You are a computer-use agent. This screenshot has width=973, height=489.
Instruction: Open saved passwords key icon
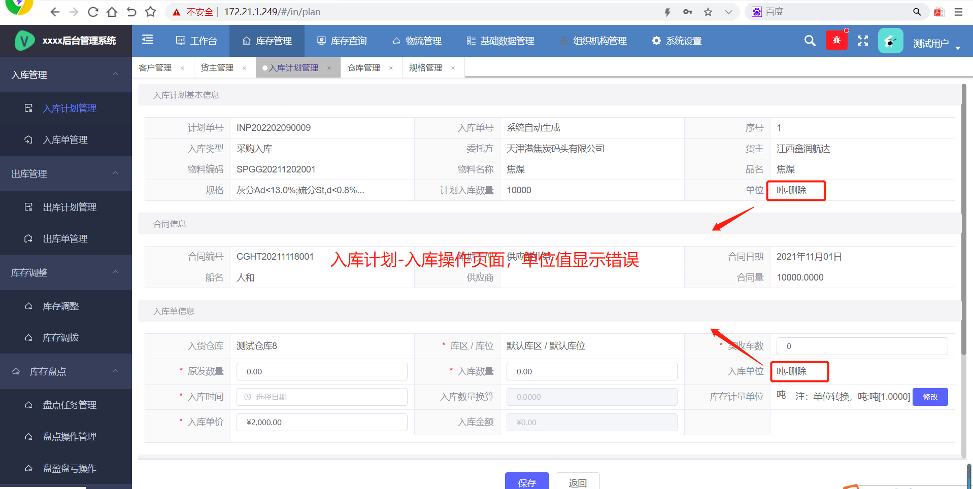coord(688,12)
